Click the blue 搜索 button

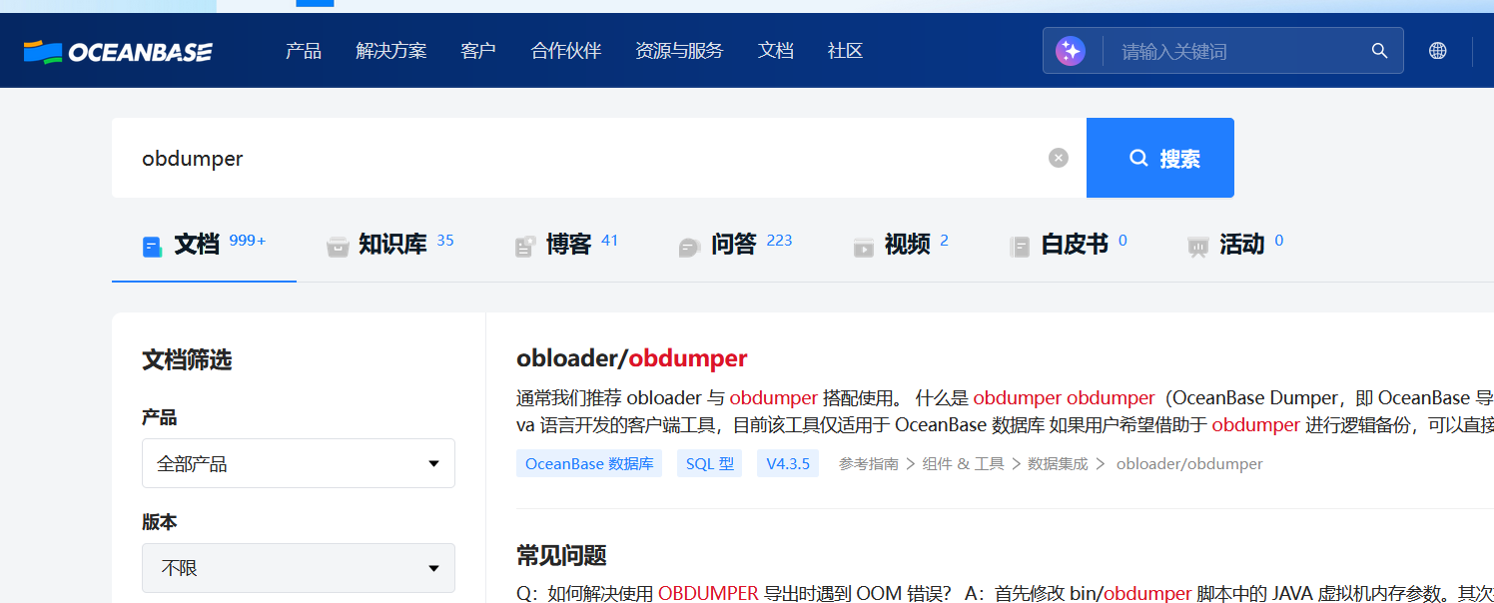coord(1159,158)
